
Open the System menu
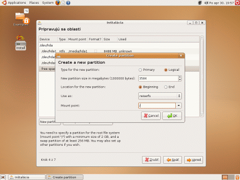point(48,3)
